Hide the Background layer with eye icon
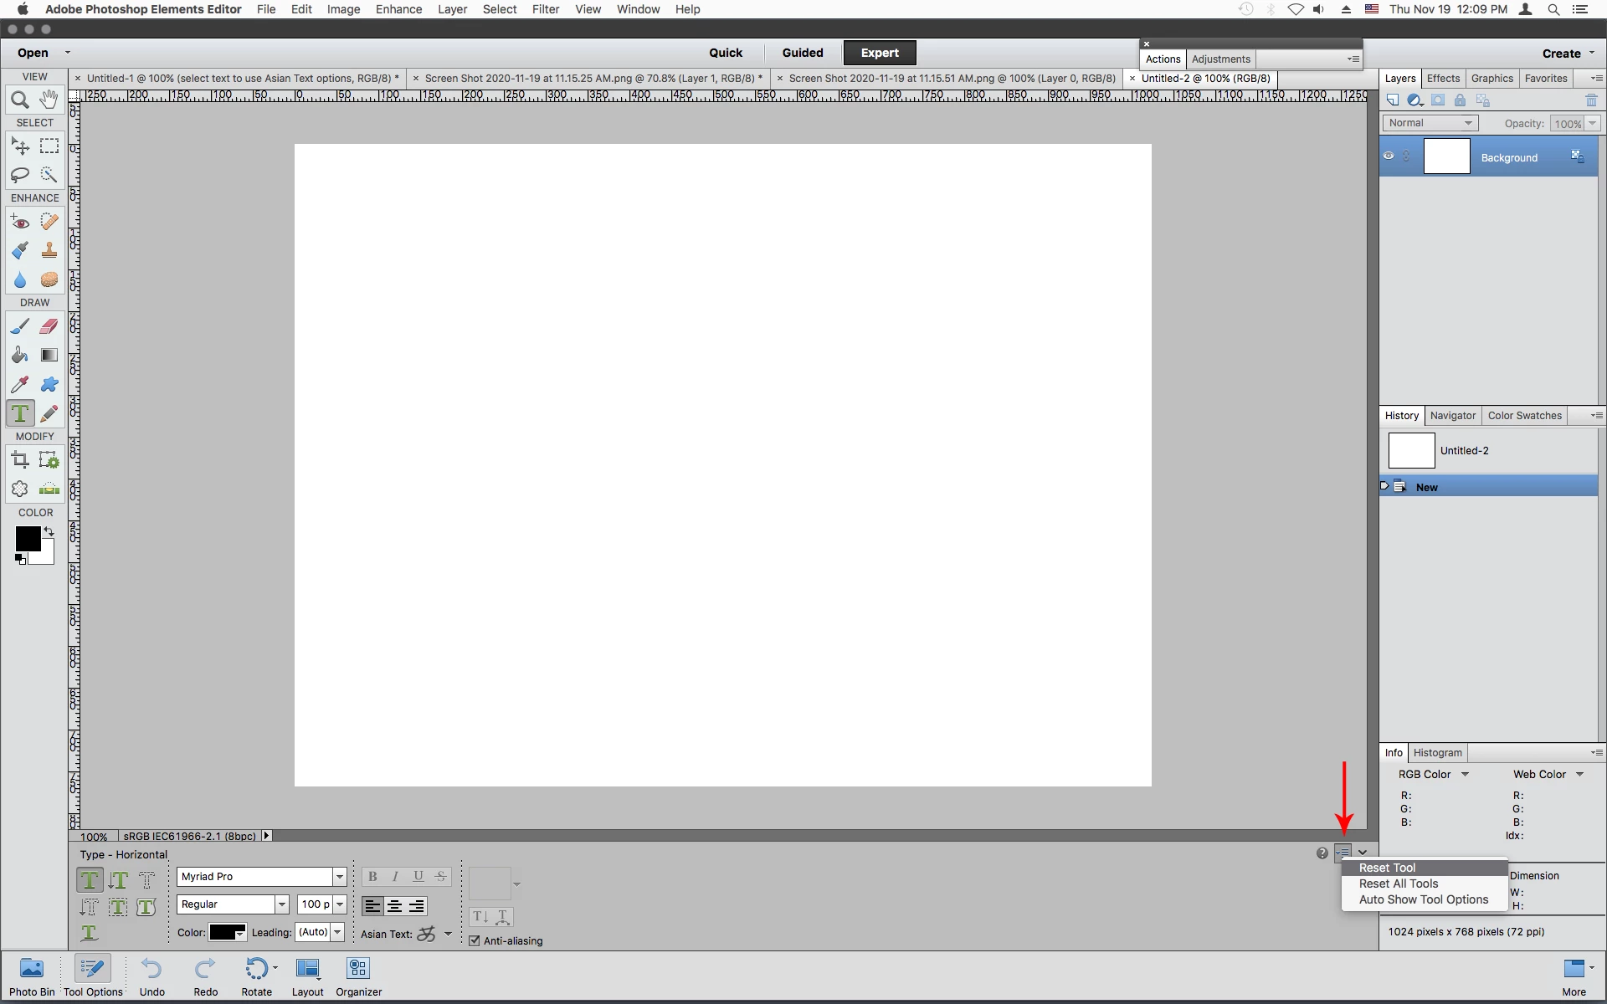 point(1389,156)
